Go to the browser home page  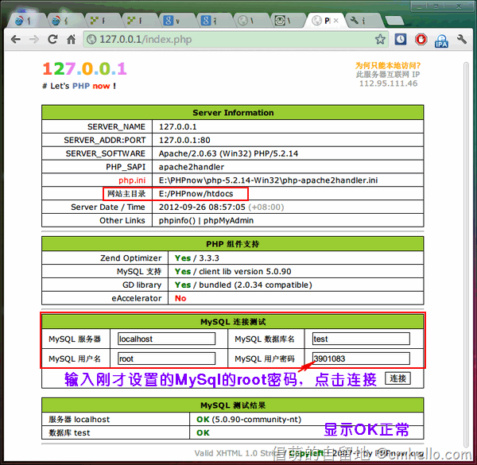point(72,39)
